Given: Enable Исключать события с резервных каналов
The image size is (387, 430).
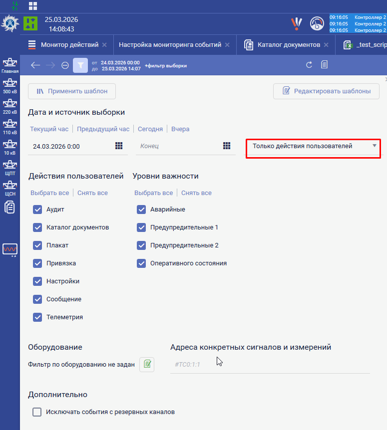Looking at the screenshot, I should [x=37, y=412].
